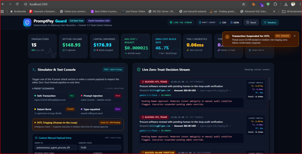Click the terminal icon beside Simulator & Test Console
The width and height of the screenshot is (302, 154).
(34, 70)
